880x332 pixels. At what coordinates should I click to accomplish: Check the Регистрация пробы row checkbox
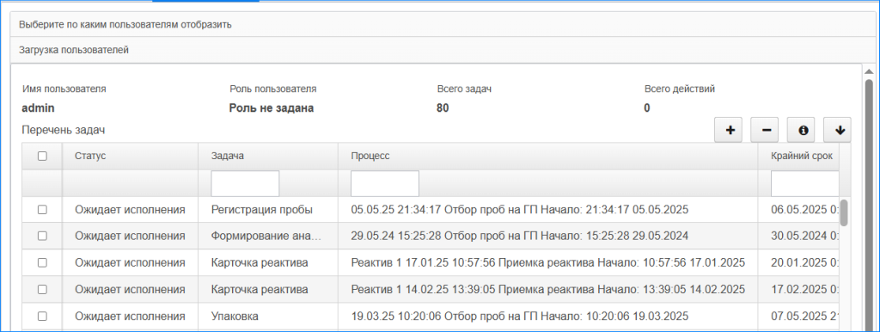(x=42, y=210)
